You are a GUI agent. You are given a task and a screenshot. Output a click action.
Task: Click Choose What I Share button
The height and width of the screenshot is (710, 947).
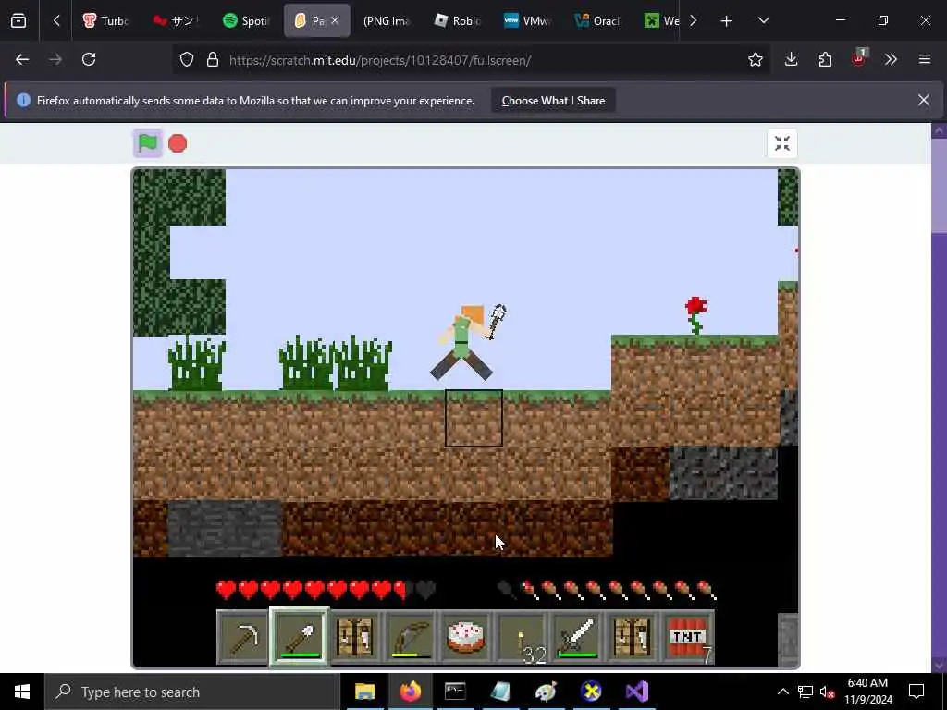[x=553, y=101]
